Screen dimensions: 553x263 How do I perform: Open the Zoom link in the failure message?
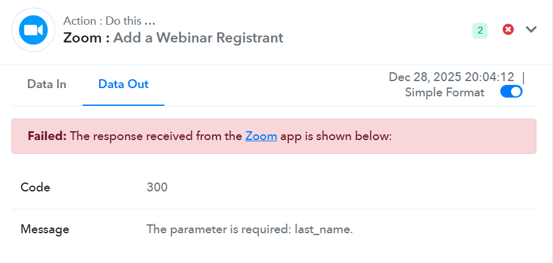261,136
